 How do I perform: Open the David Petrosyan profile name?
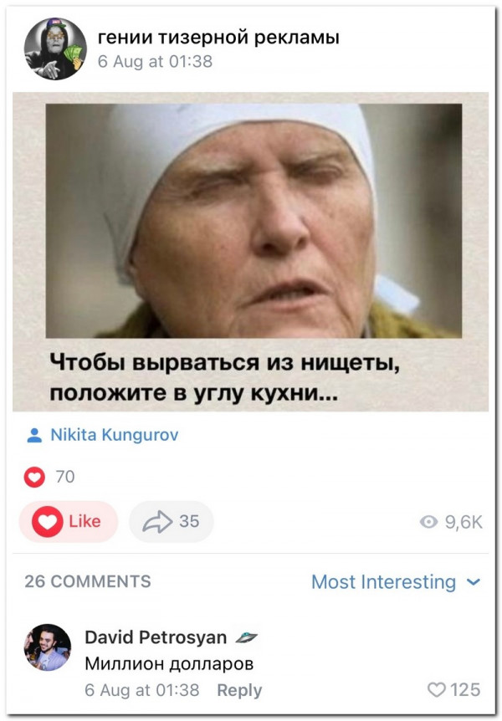pos(156,637)
